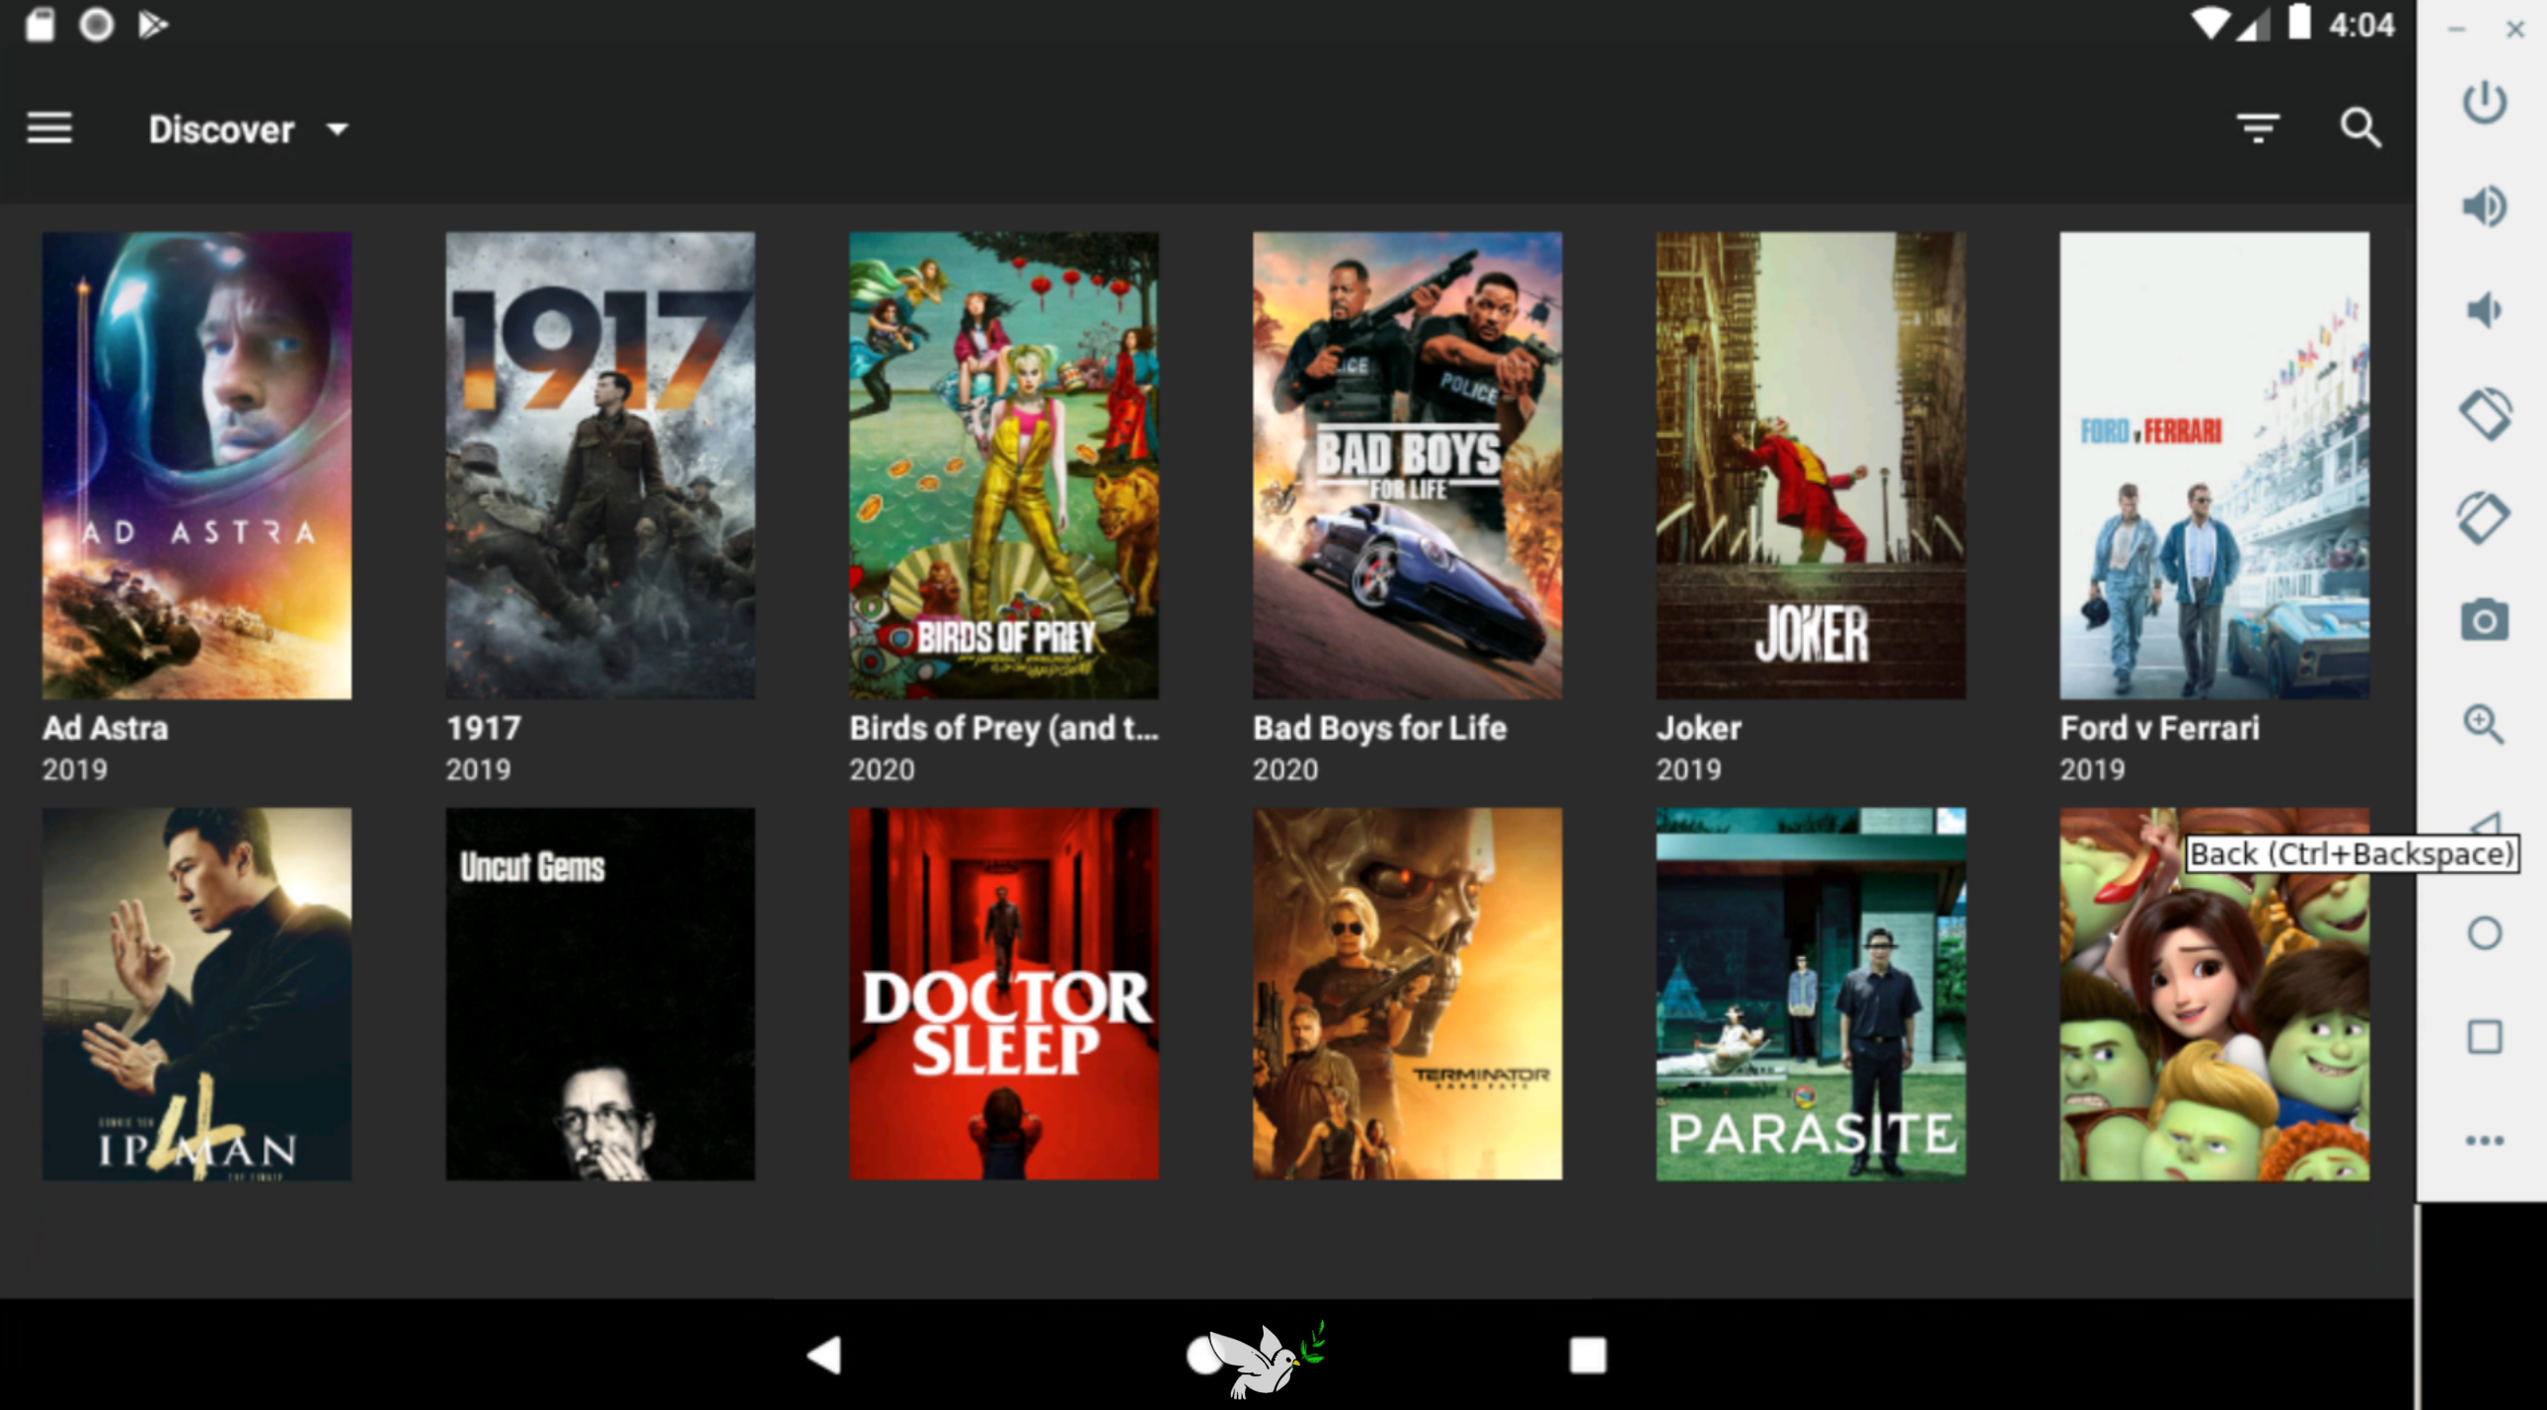
Task: Click the 2020 year under Birds of Prey
Action: tap(882, 770)
